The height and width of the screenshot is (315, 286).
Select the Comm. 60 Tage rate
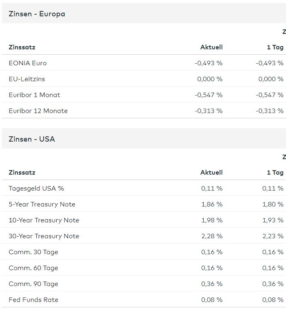[x=33, y=268]
